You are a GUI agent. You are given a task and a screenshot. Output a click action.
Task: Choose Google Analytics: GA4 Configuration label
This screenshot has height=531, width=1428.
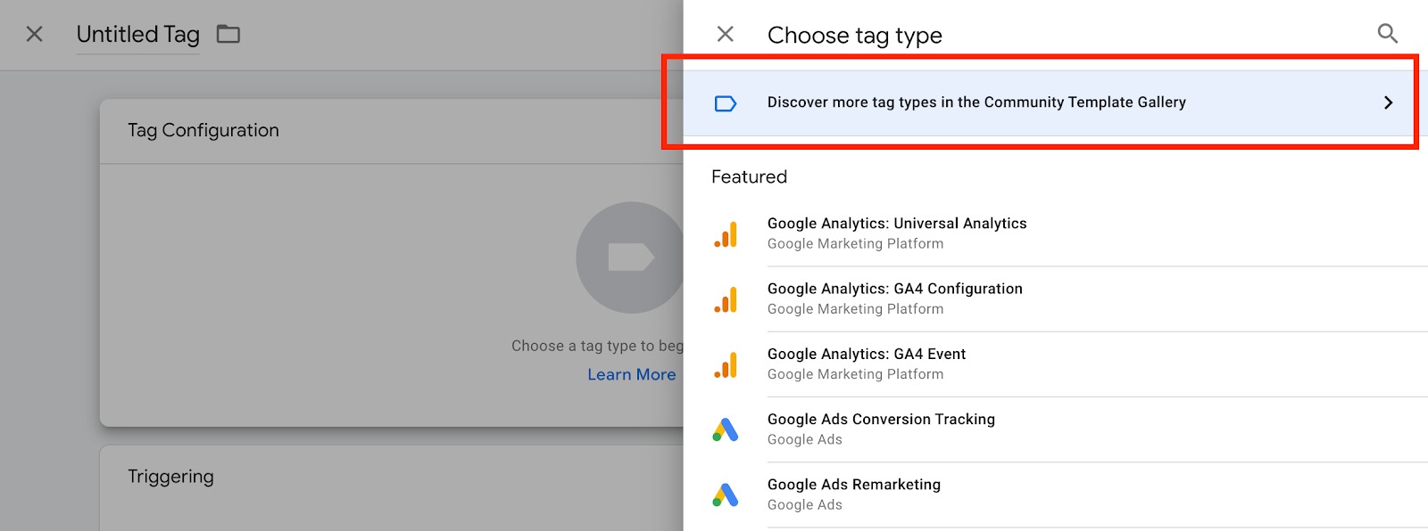tap(894, 289)
